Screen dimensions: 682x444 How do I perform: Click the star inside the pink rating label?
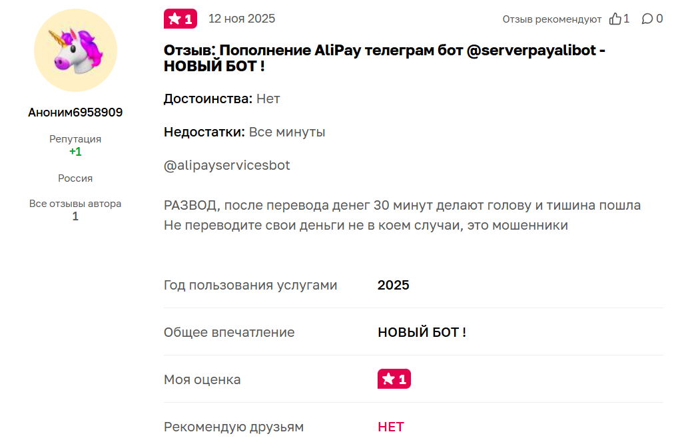175,19
